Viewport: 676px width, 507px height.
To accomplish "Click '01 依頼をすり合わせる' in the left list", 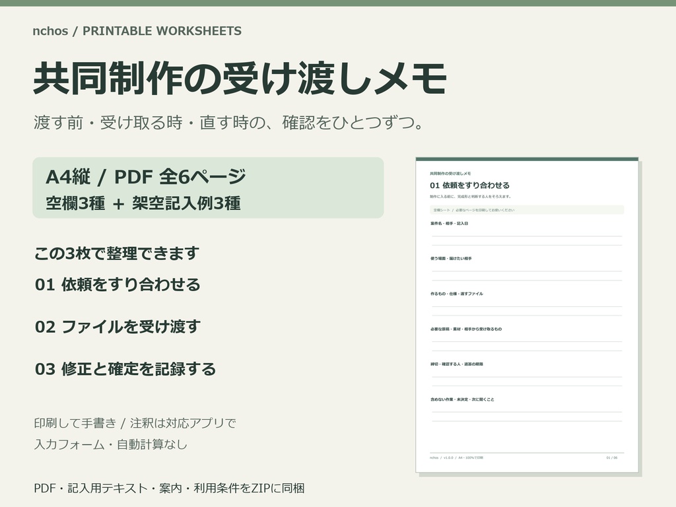I will click(x=118, y=285).
